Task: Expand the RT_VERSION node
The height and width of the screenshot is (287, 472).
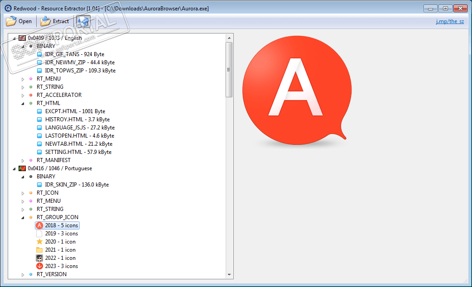Action: click(x=23, y=275)
